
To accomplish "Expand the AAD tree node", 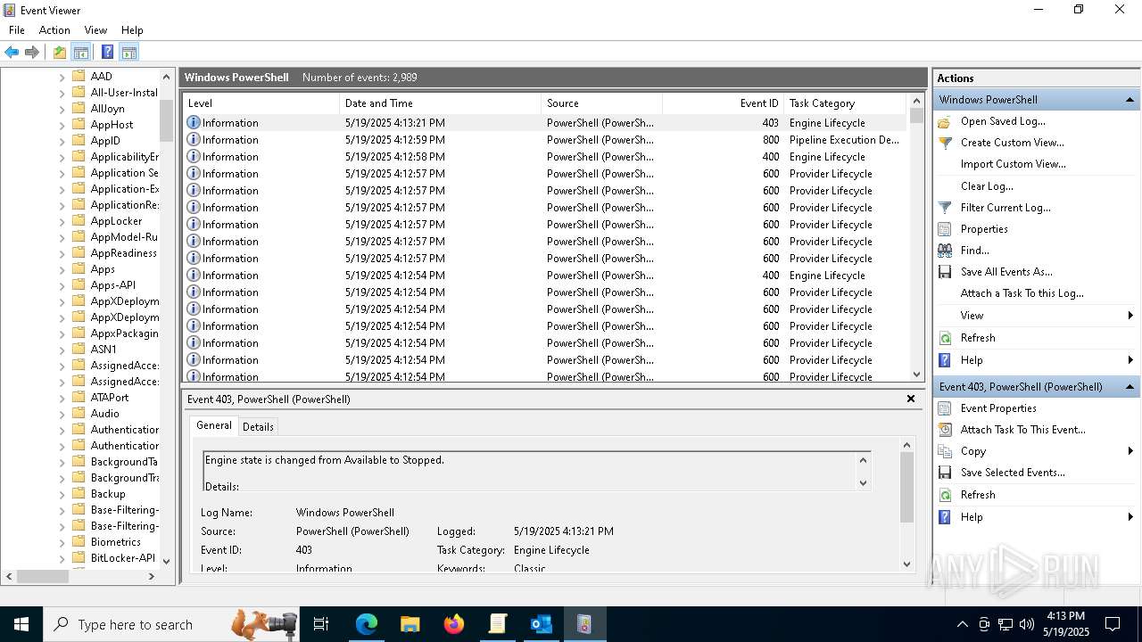I will (x=62, y=77).
